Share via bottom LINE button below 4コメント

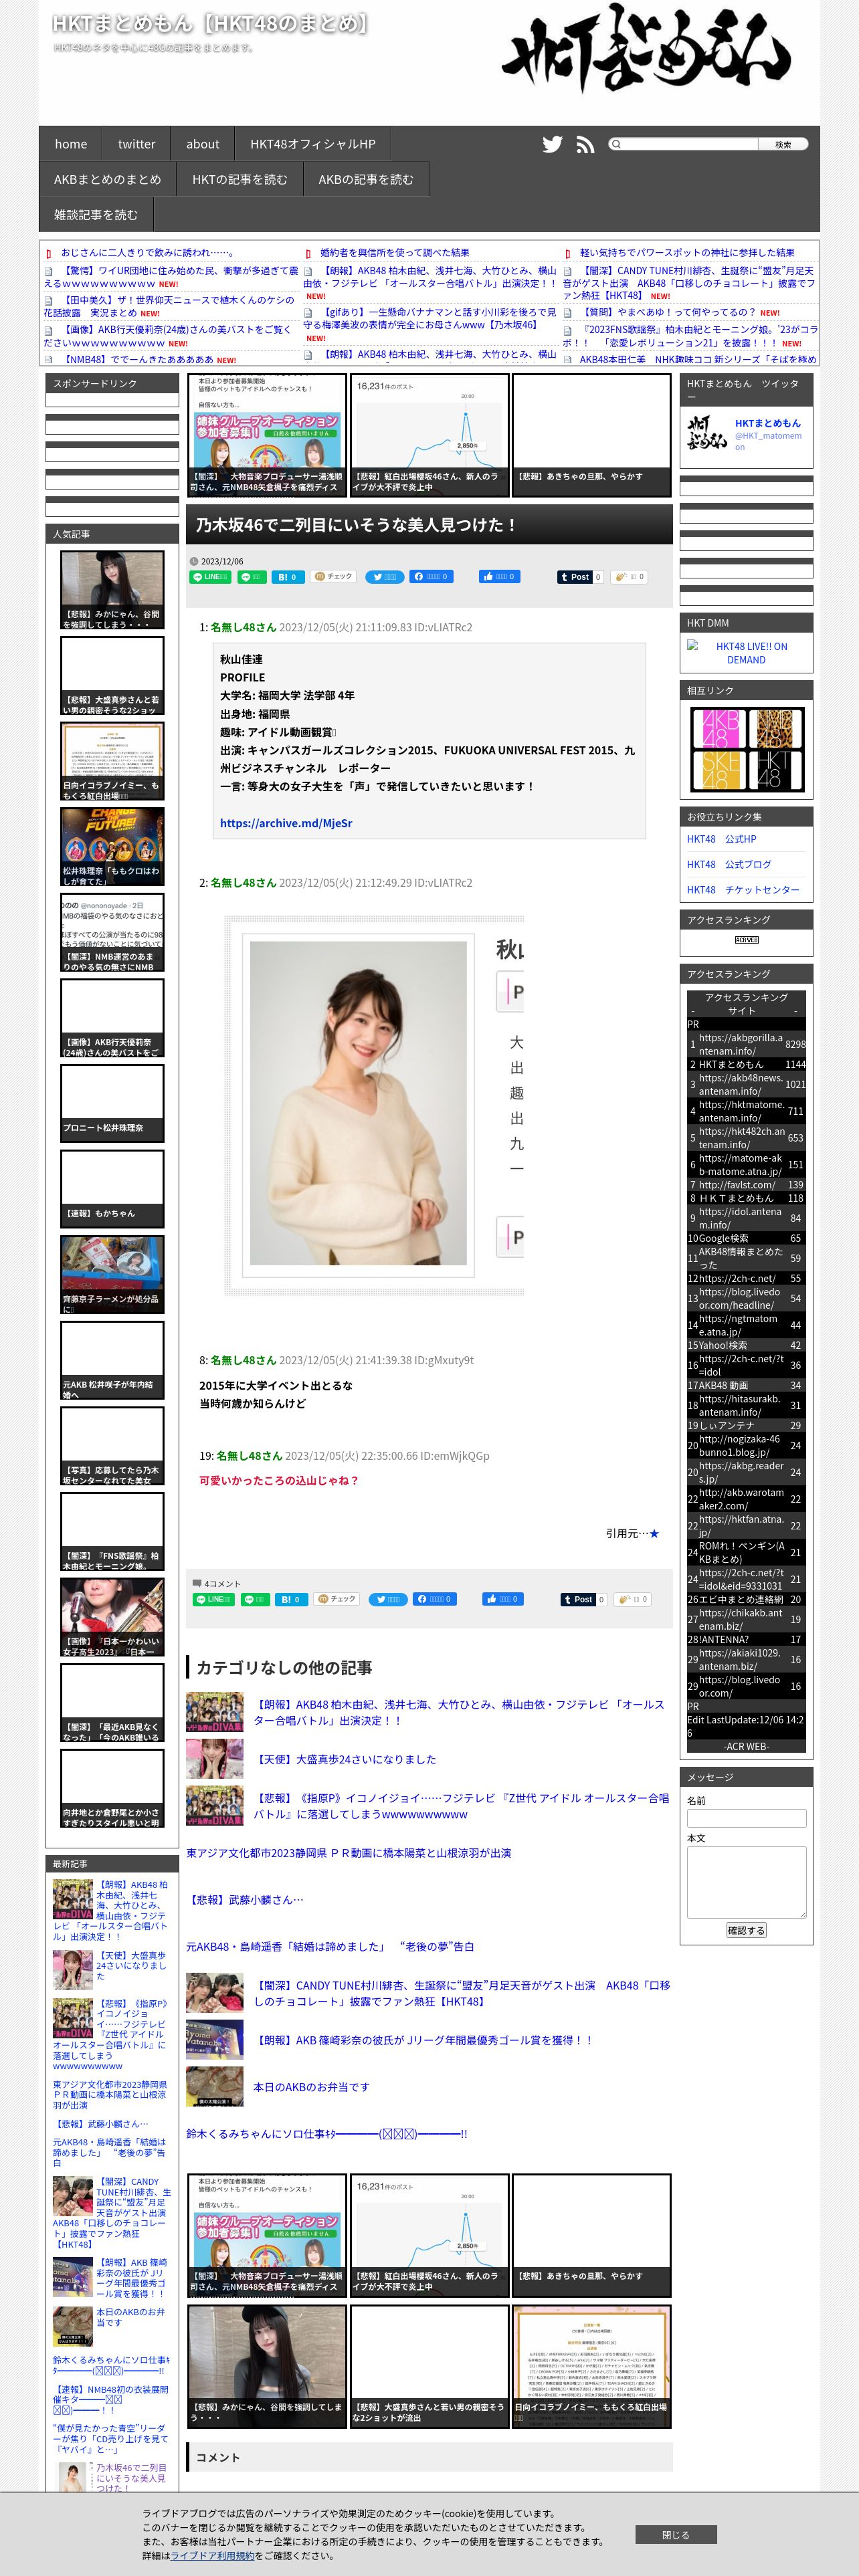214,1600
